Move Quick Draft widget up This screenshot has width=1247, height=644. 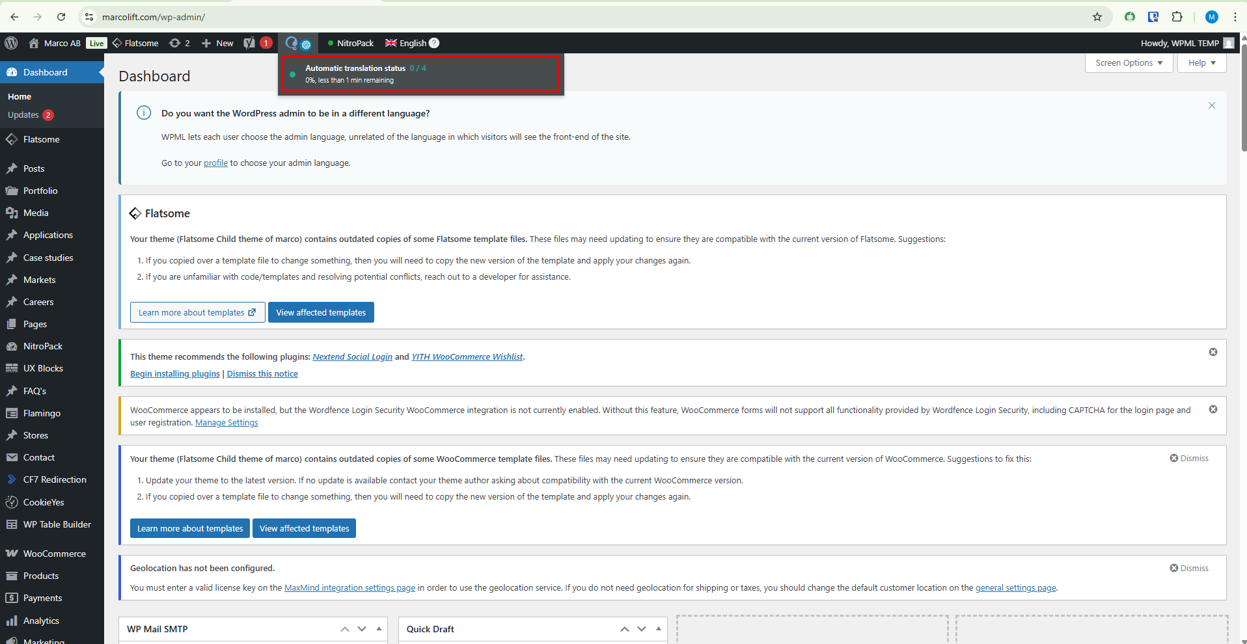coord(625,629)
